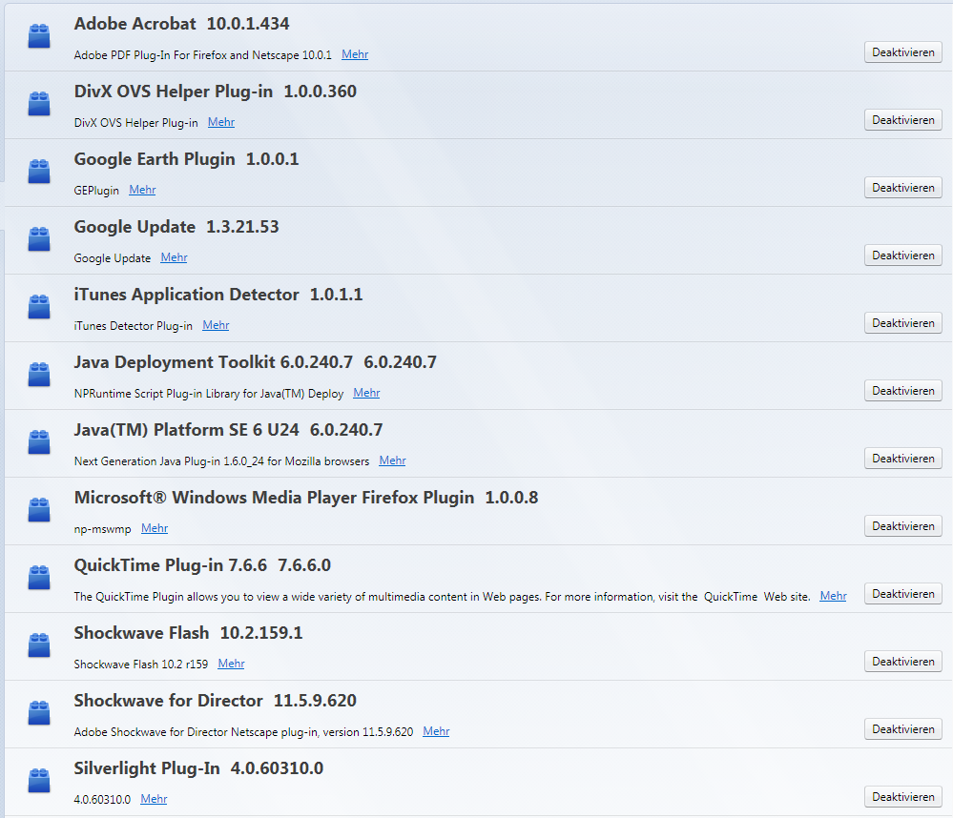Screen dimensions: 953x818
Task: Show more about DivX OVS Helper
Action: [x=221, y=122]
